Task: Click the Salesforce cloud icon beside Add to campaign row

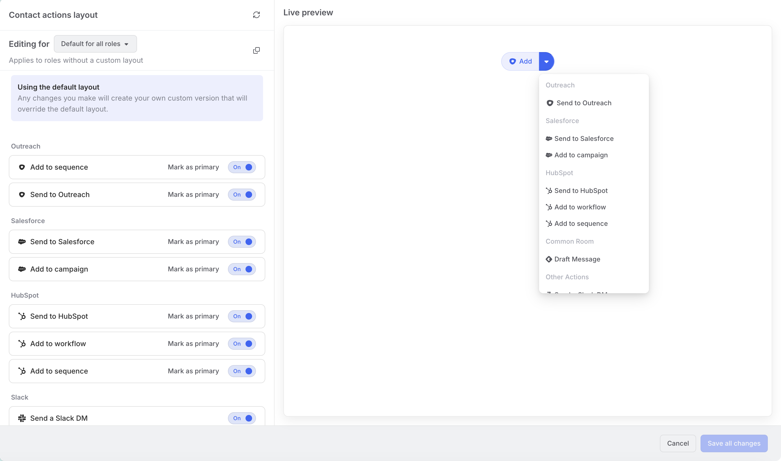Action: [x=22, y=269]
